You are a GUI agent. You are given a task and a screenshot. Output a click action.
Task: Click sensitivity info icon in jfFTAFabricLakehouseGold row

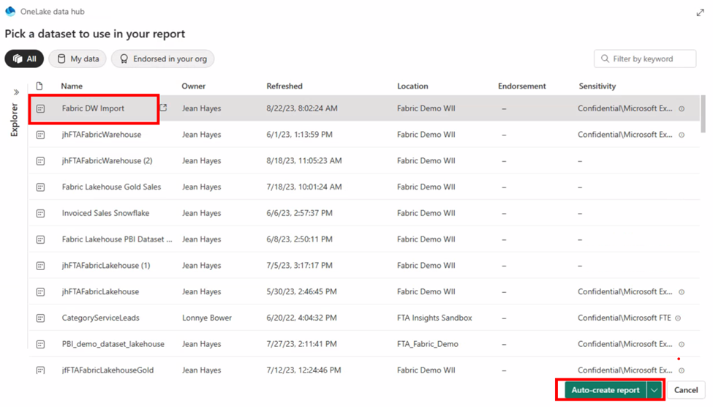point(682,370)
